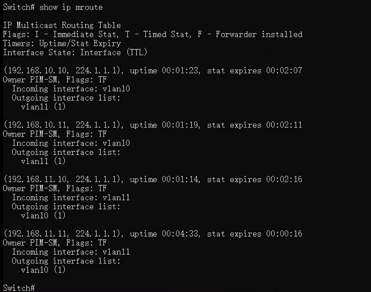Click source address 192.168.11.11 entry
Screen dimensions: 371x292
click(36, 234)
